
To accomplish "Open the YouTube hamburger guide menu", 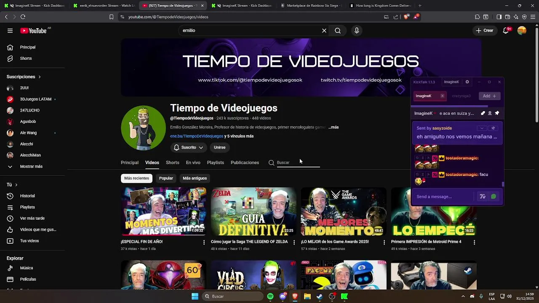I will click(10, 31).
